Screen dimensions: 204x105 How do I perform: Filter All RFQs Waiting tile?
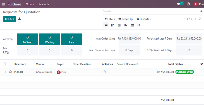coord(50,40)
